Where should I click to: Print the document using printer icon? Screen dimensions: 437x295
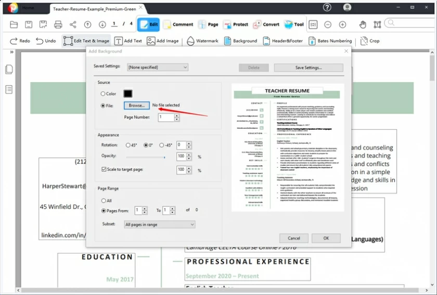click(58, 24)
